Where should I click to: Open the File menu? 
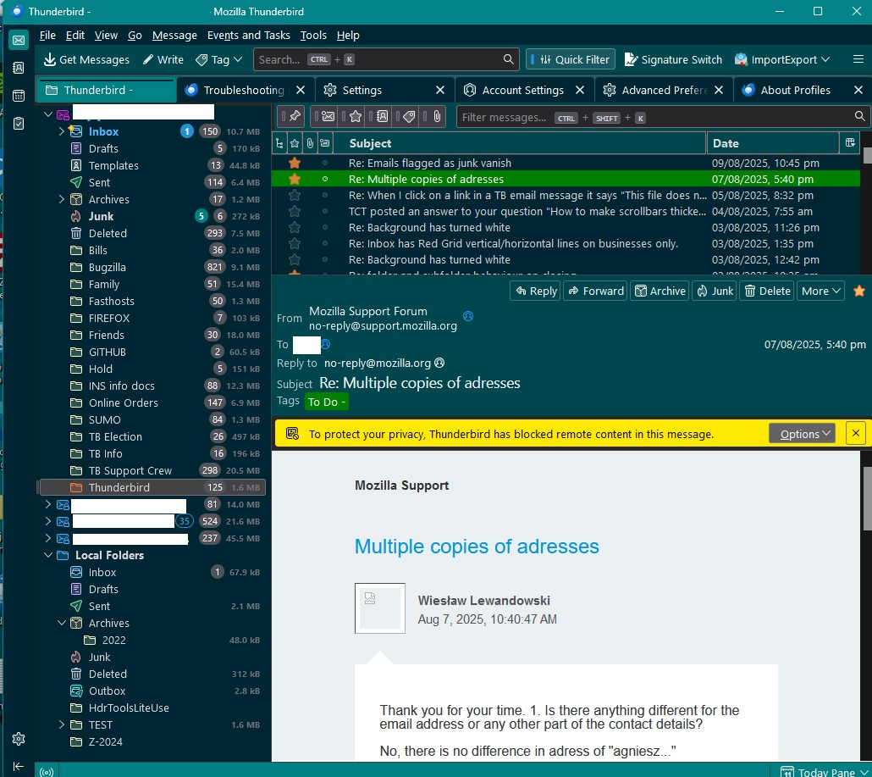point(47,35)
